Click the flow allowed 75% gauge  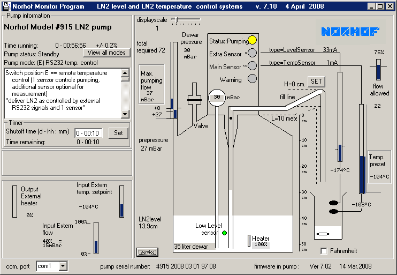(378, 70)
